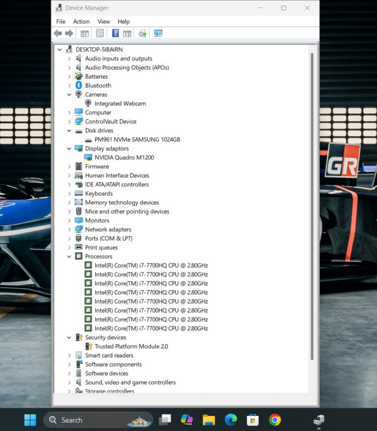Select the ControlVault Device row

coord(110,122)
